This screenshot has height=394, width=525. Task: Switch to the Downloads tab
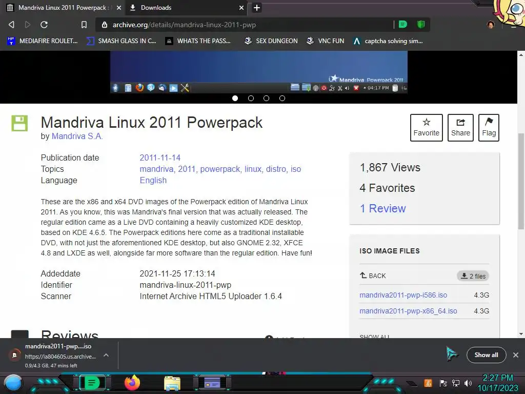186,8
